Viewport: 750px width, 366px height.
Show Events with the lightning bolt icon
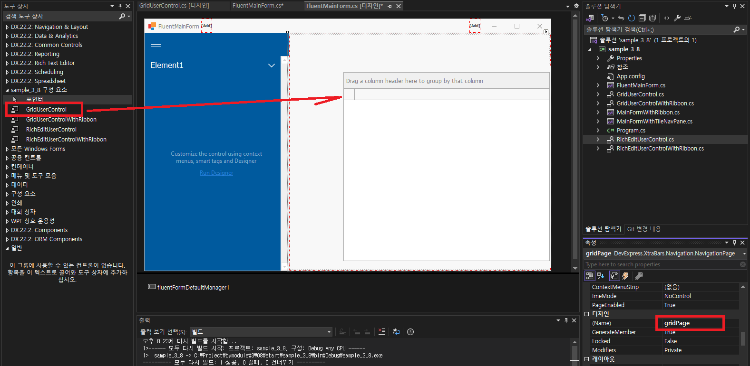625,276
